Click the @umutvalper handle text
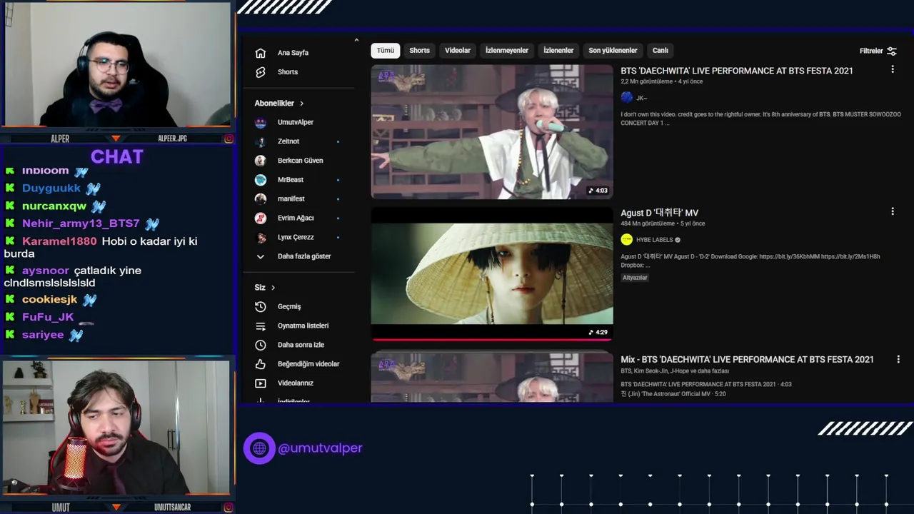This screenshot has height=514, width=914. [320, 448]
